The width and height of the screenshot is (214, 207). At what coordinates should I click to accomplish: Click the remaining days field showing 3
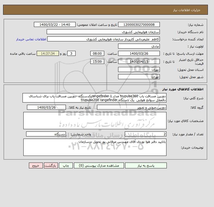[x=71, y=54]
